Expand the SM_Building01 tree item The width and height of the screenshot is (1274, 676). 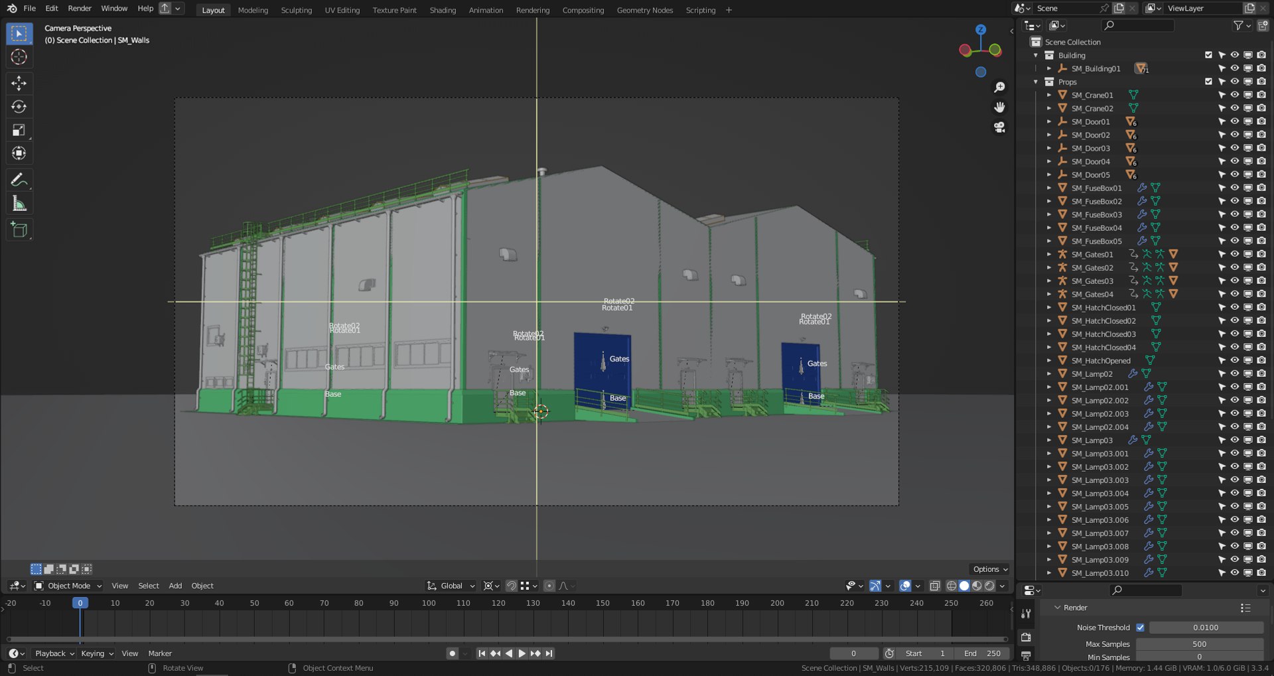[x=1049, y=69]
